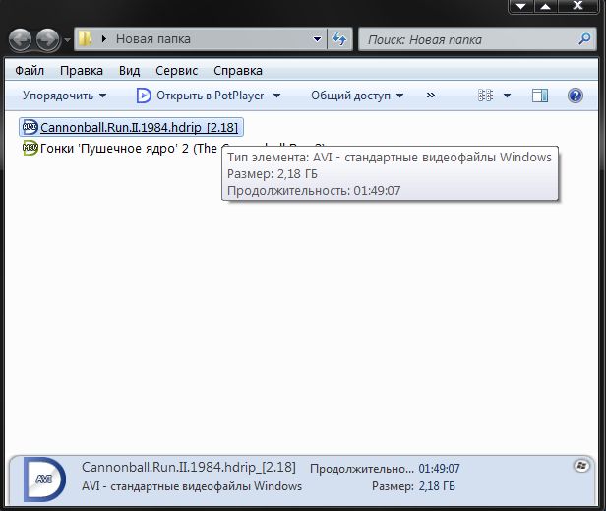
Task: Close the explorer window
Action: coord(577,6)
